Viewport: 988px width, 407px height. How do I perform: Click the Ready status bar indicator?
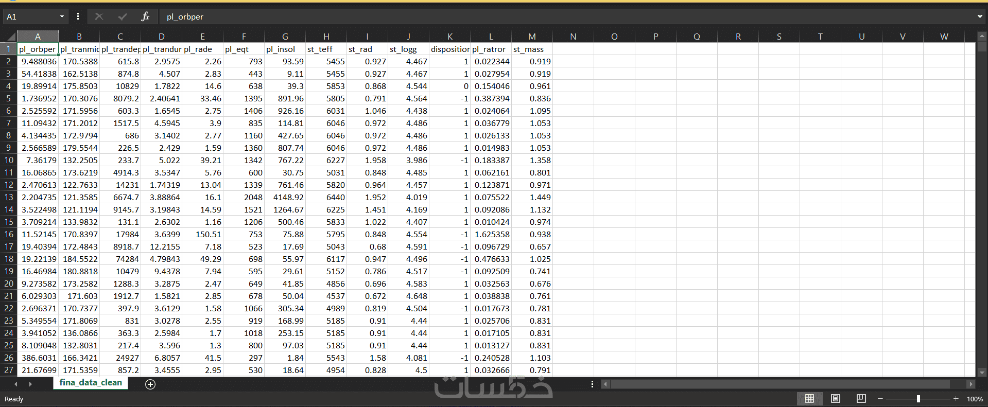[14, 399]
